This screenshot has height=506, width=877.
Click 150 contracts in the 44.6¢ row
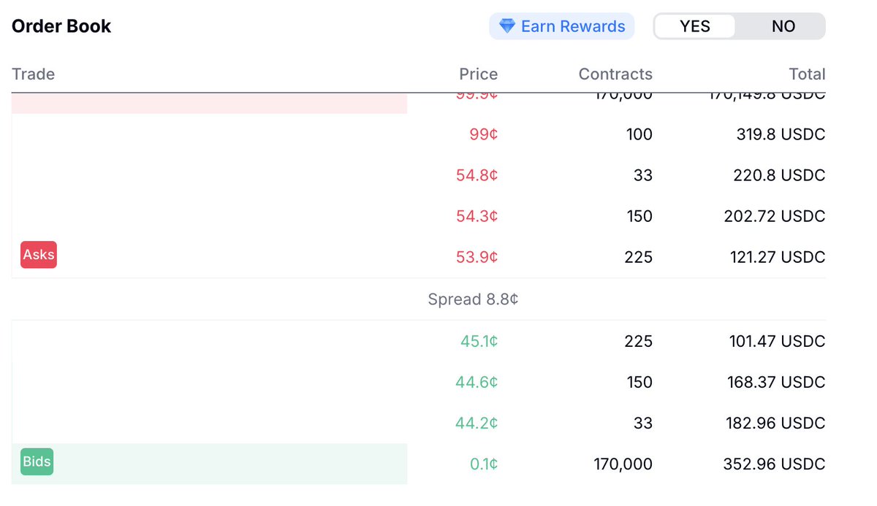pyautogui.click(x=639, y=382)
